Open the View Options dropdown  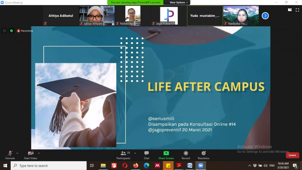(178, 2)
